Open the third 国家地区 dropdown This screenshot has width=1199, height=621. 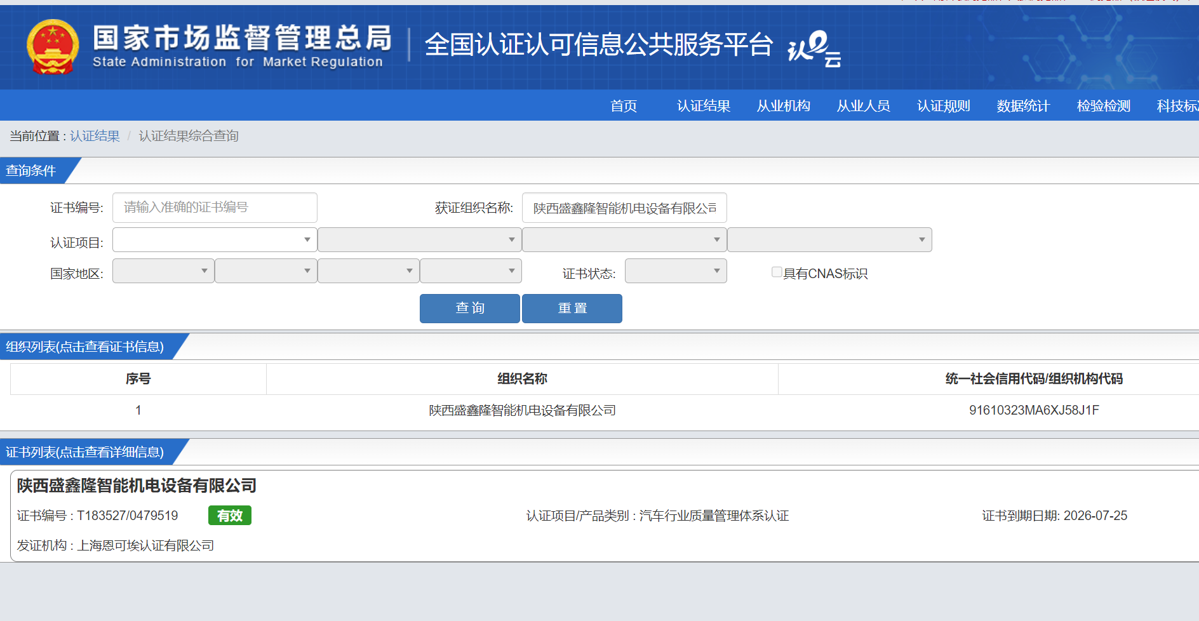tap(368, 271)
